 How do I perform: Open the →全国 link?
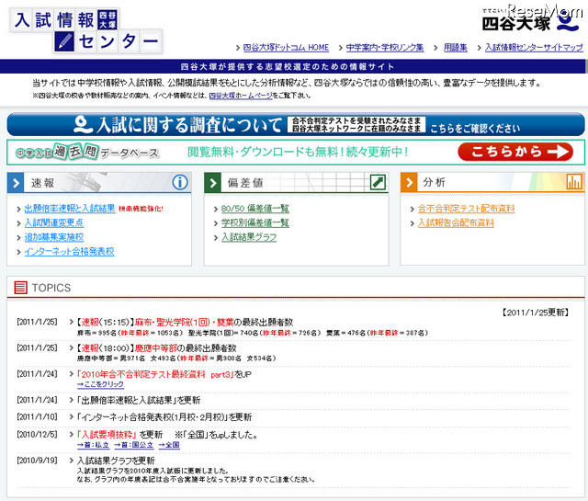169,445
